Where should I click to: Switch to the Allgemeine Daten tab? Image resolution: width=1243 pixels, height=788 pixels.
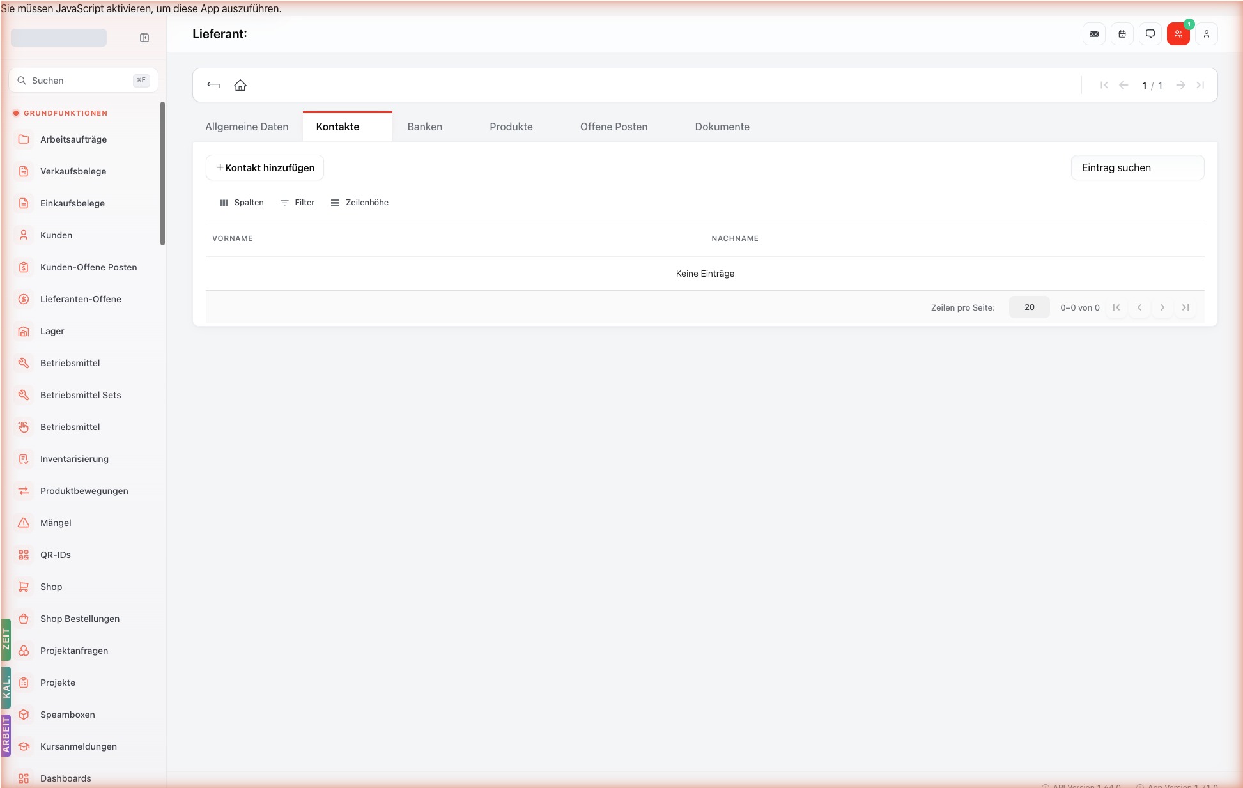point(247,127)
